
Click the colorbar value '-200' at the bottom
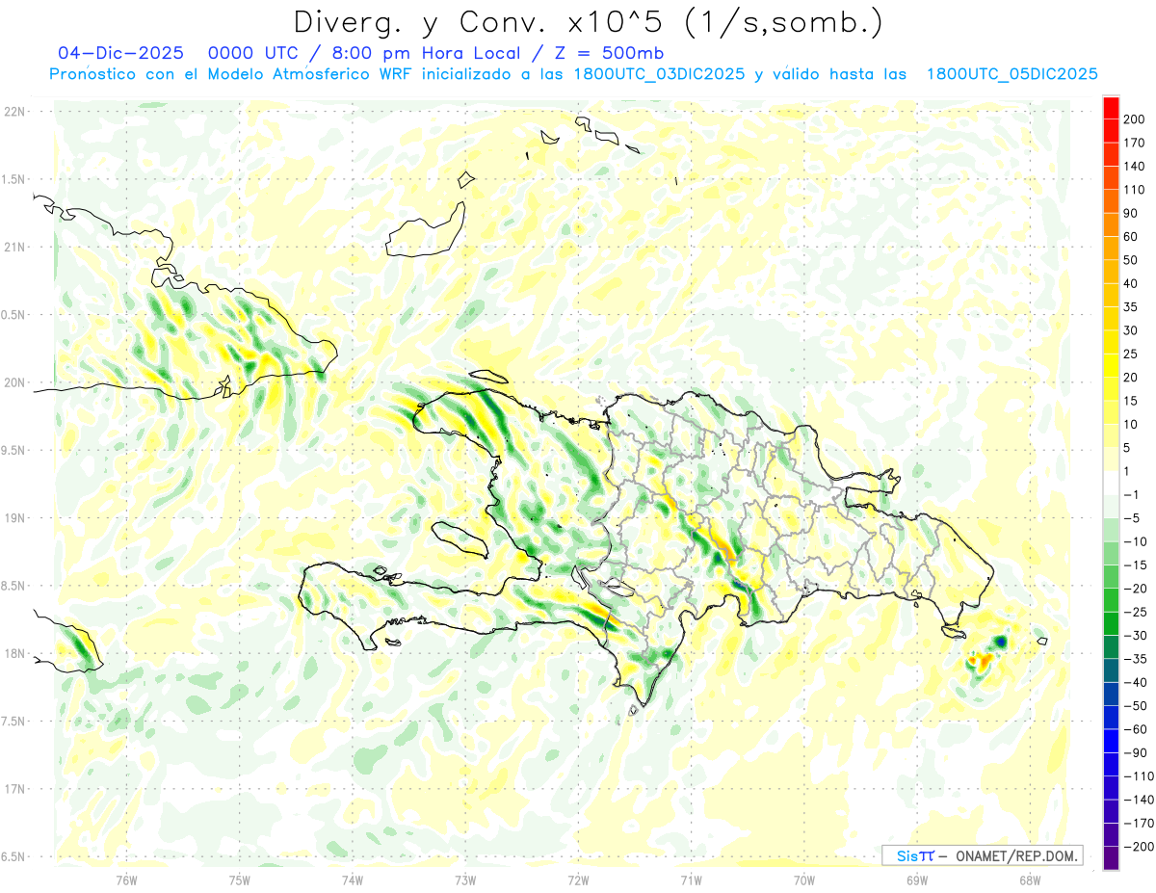click(1138, 847)
